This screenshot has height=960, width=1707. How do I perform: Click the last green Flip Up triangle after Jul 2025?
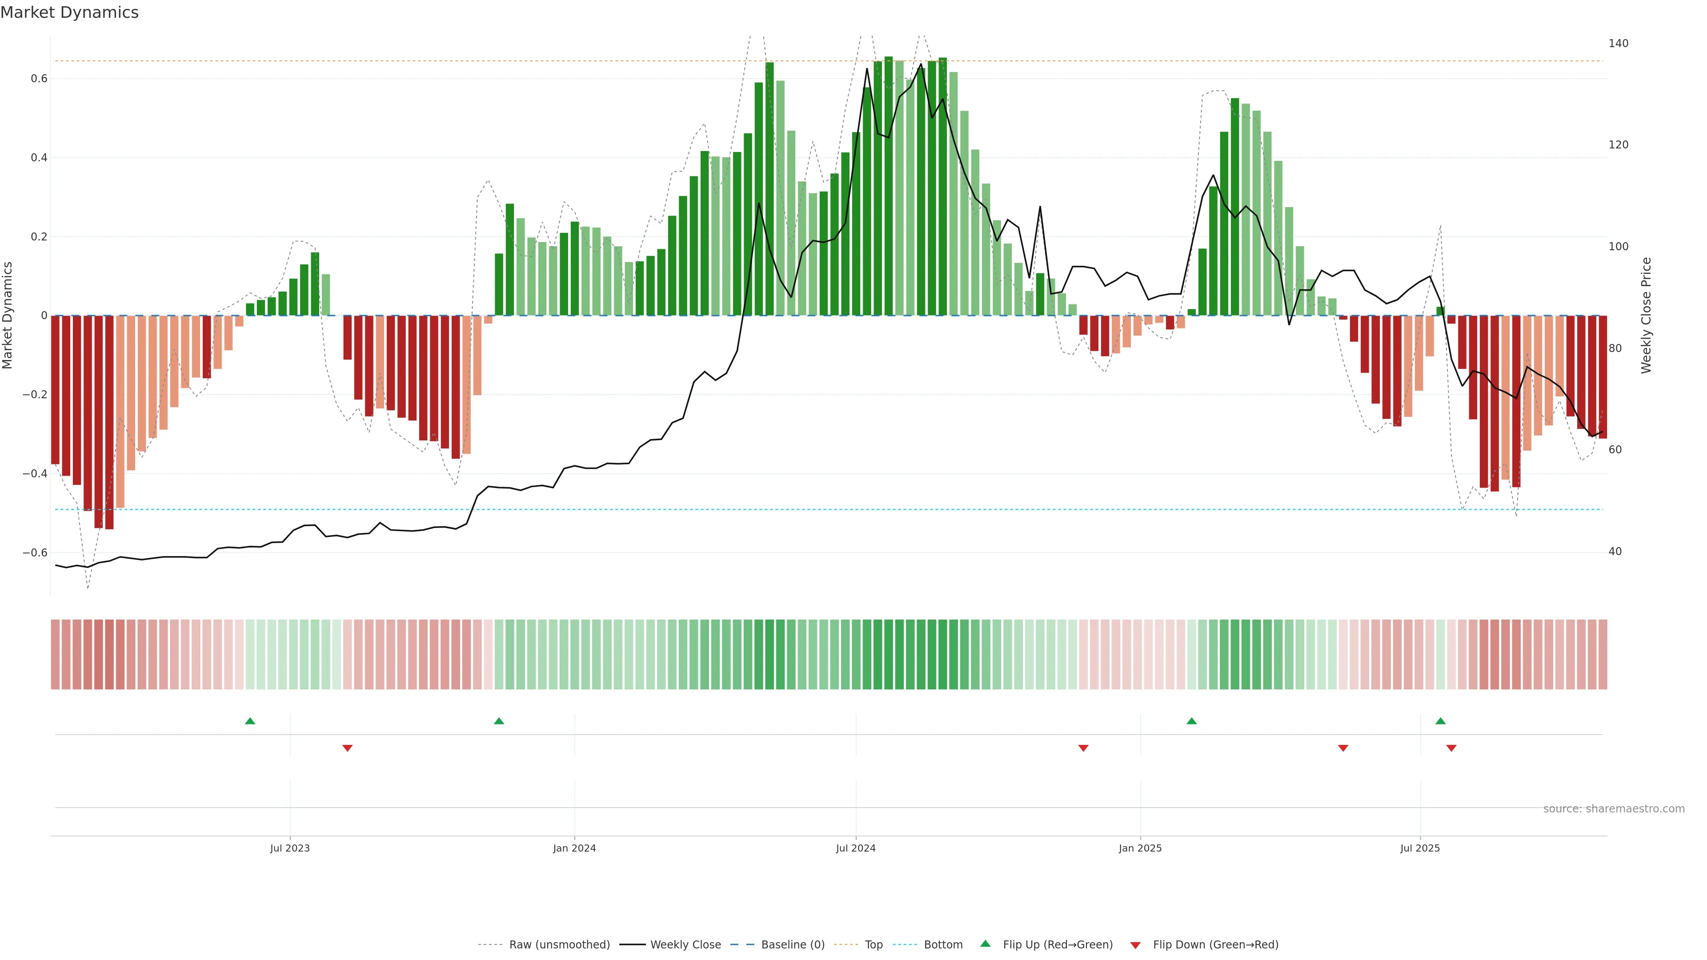pyautogui.click(x=1441, y=721)
